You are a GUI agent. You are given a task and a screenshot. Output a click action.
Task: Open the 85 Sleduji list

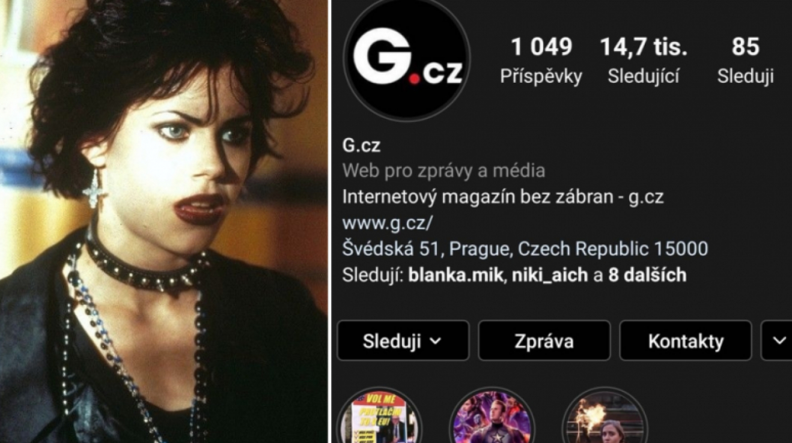[x=745, y=61]
